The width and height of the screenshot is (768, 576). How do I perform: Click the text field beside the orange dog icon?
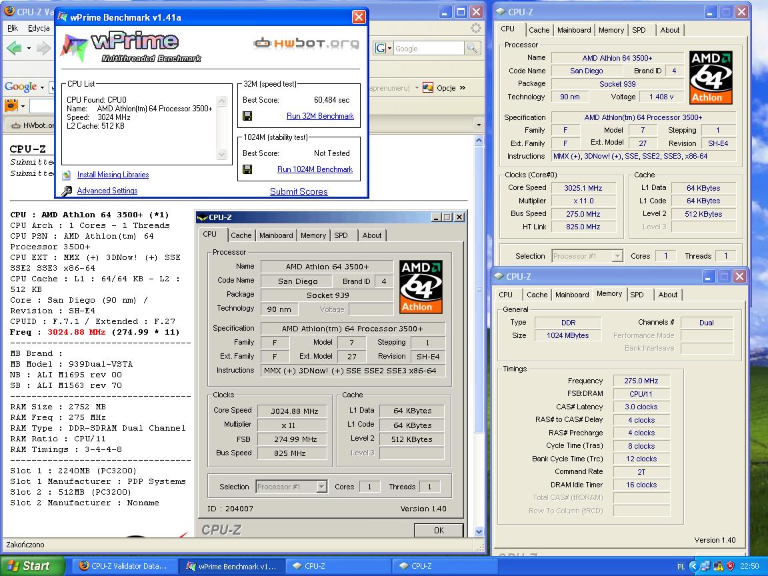coord(42,105)
